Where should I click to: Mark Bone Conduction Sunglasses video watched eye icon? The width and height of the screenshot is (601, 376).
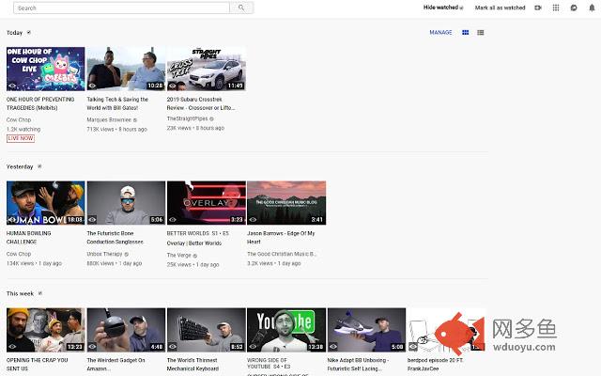[x=92, y=219]
